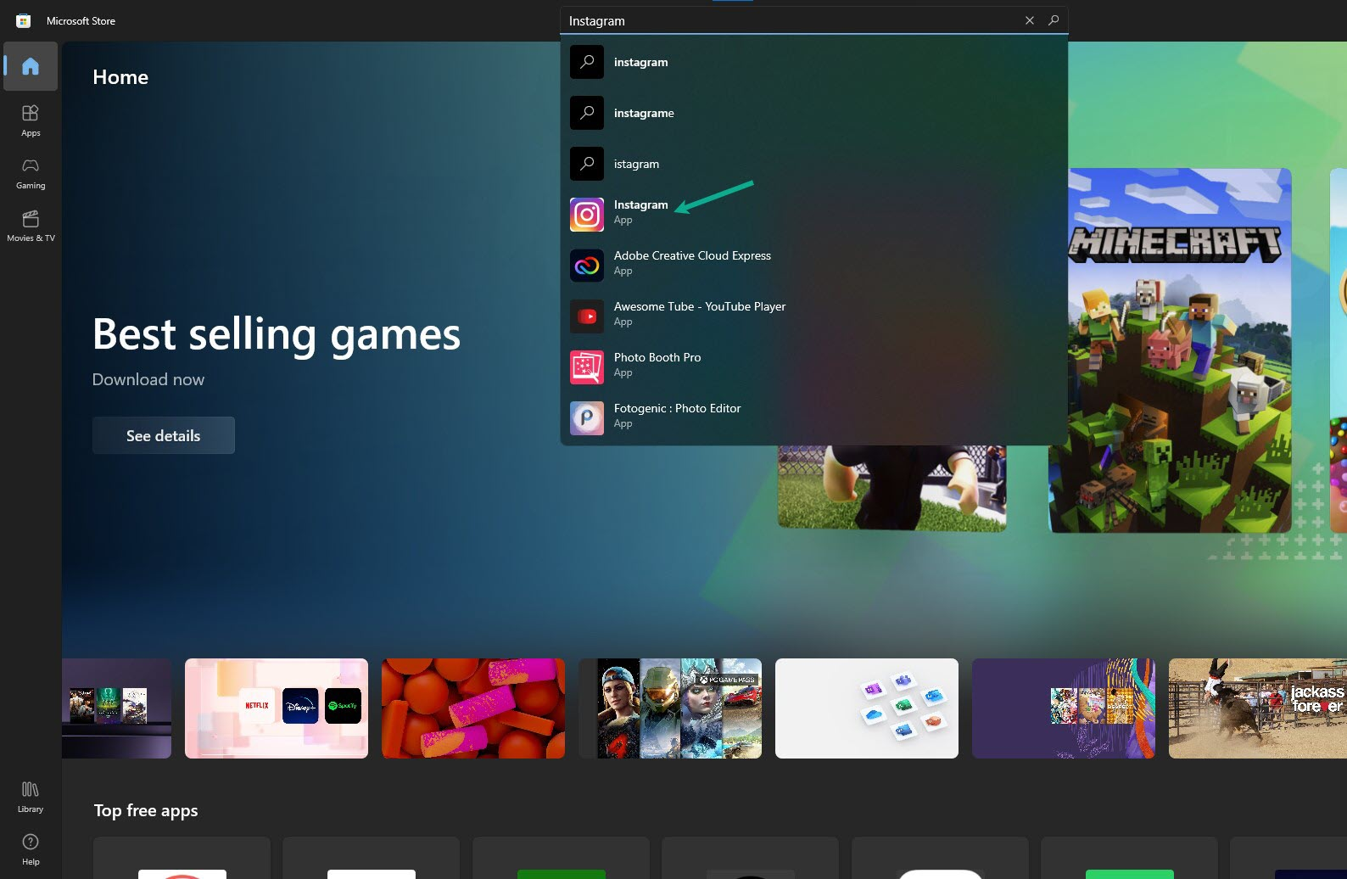Click the magnifier search button
Image resolution: width=1347 pixels, height=879 pixels.
point(1054,20)
